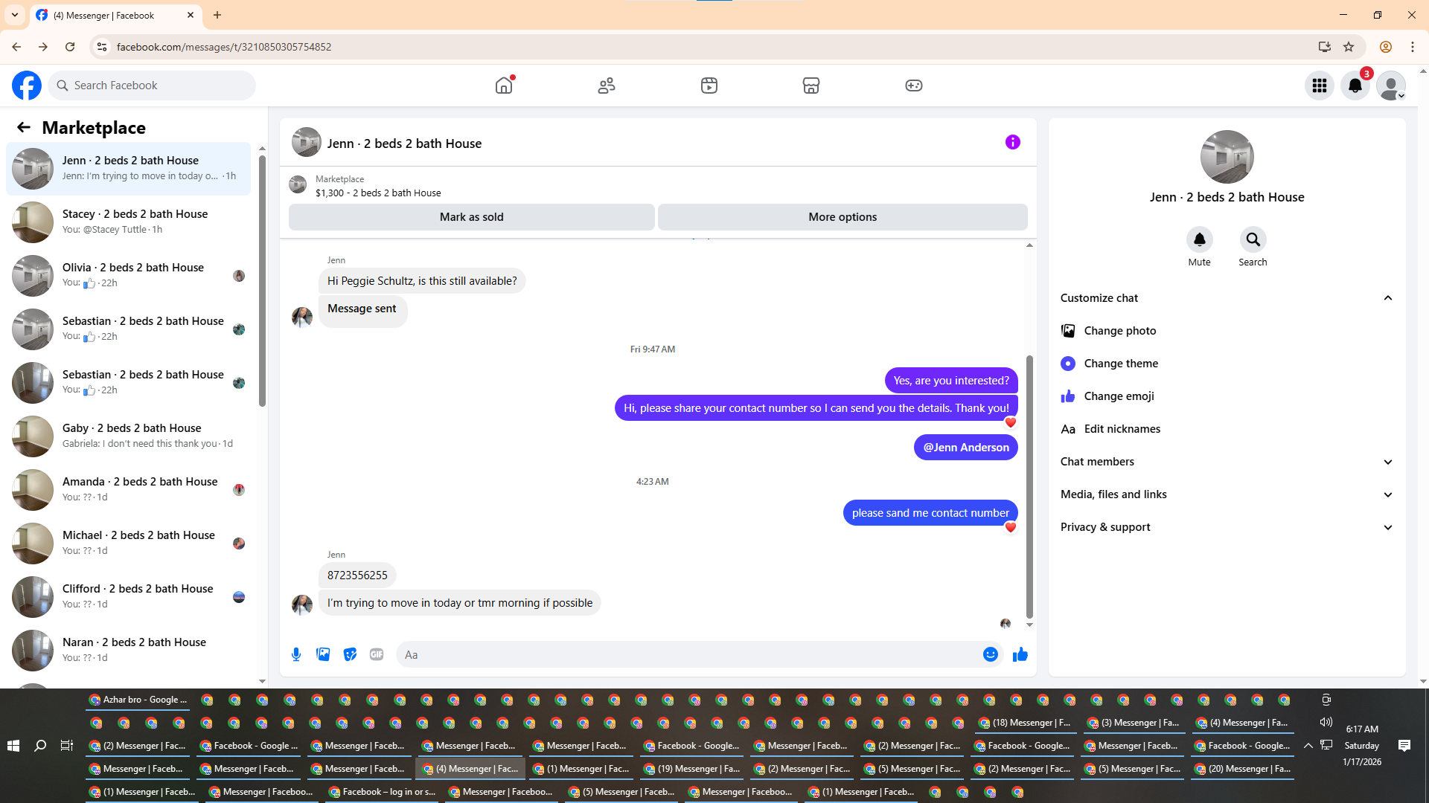Send a thumbs-up like

coord(1020,654)
